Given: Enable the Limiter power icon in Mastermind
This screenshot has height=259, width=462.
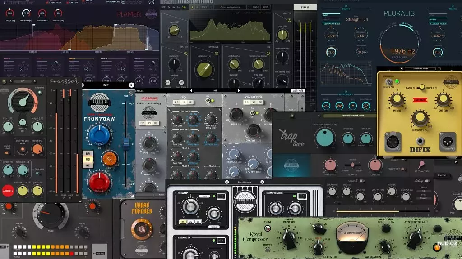Looking at the screenshot, I should tap(289, 20).
